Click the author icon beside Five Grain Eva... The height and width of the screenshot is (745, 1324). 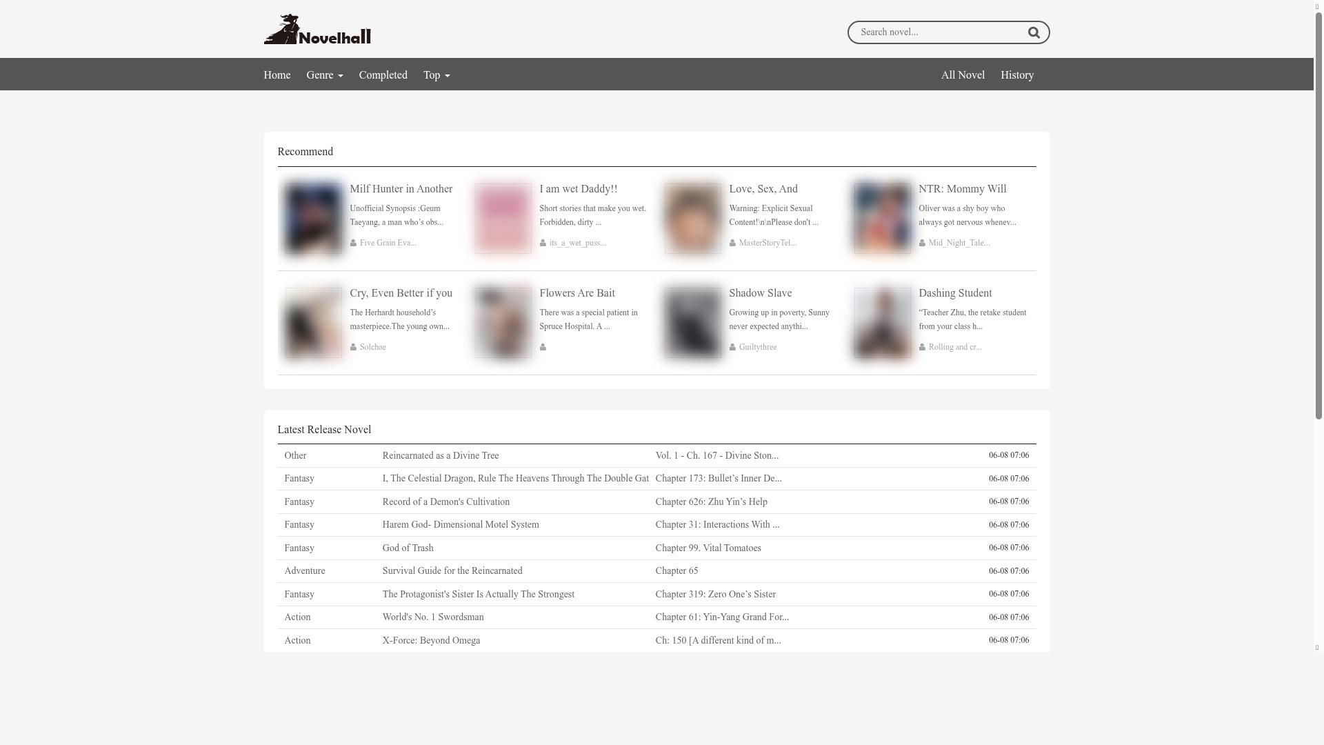coord(354,243)
